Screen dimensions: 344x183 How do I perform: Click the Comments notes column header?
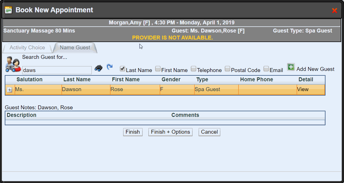click(x=185, y=115)
